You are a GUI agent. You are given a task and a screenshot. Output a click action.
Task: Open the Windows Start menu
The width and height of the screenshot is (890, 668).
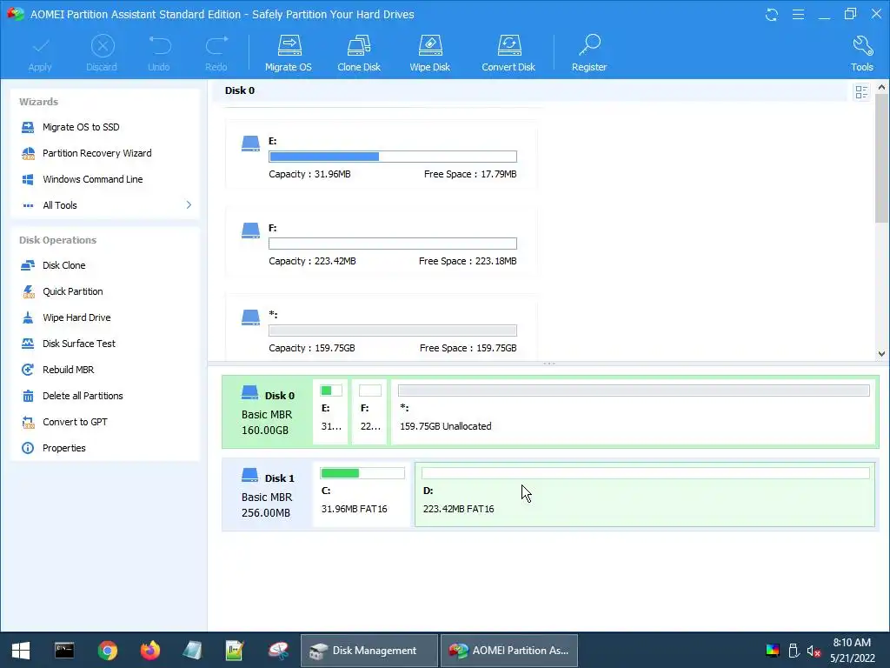click(x=21, y=651)
